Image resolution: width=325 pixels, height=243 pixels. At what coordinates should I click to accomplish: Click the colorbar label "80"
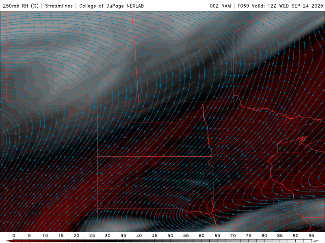tap(264, 236)
